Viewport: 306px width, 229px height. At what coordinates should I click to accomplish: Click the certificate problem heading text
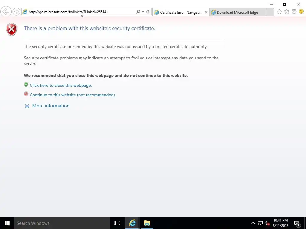(89, 28)
